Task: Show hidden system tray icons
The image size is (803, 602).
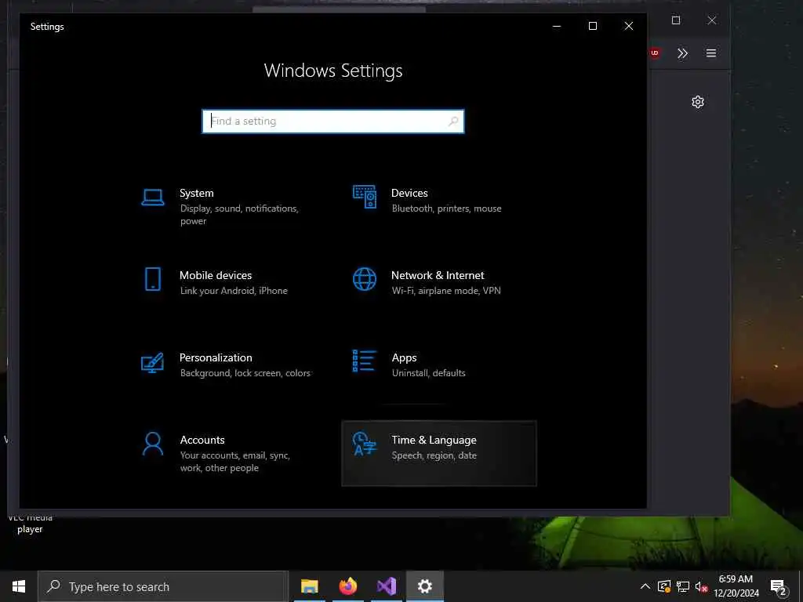Action: [x=645, y=586]
